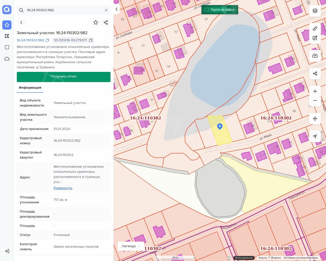Enable the "Торги на карте" checkbox

tap(207, 10)
